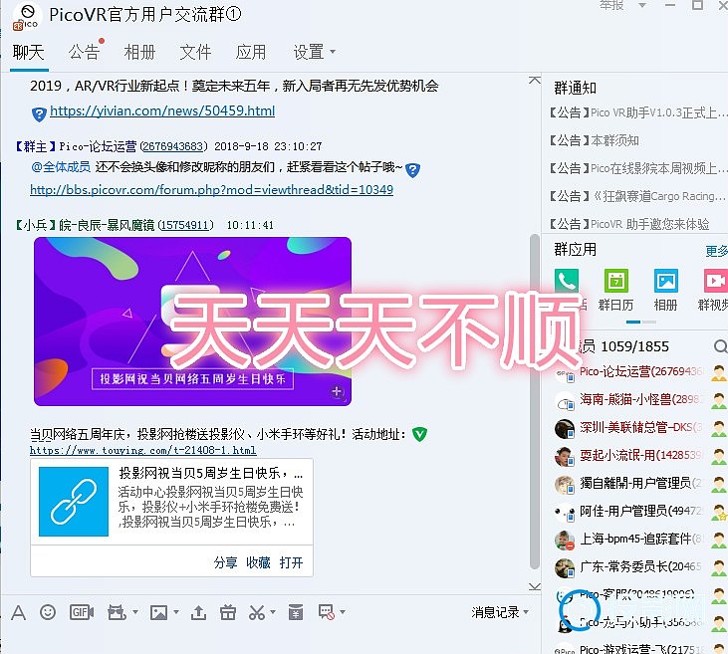Click the blue shield before the yivian link
728x654 pixels.
(x=39, y=113)
